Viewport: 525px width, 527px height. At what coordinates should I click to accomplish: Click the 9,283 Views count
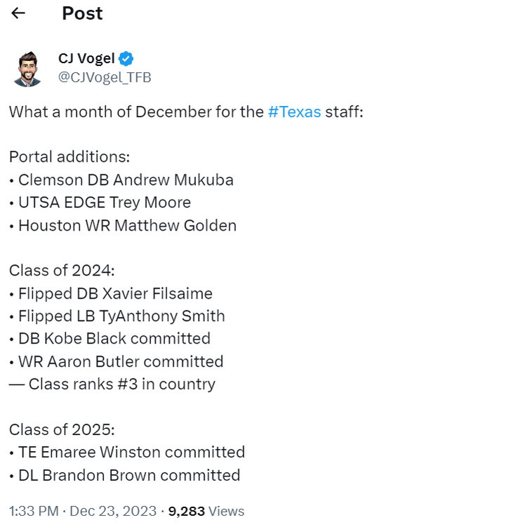(206, 511)
